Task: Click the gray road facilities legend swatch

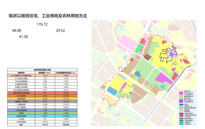Action: (x=181, y=108)
